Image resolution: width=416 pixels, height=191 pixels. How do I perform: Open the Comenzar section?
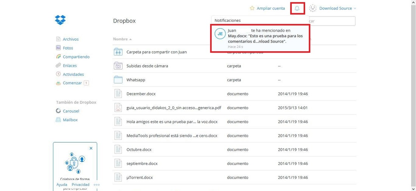pos(72,83)
